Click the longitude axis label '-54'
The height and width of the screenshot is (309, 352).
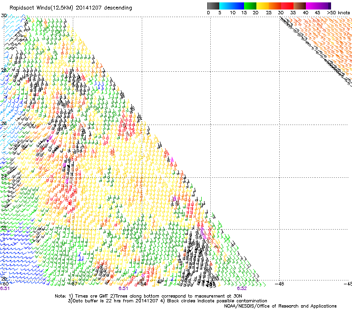[142, 284]
